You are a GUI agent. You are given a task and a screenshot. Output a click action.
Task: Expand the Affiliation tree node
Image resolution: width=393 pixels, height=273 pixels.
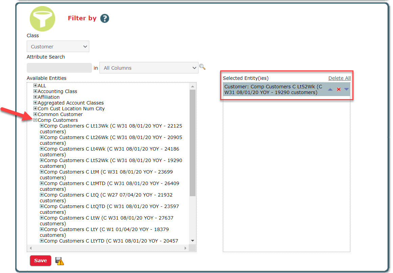point(35,97)
